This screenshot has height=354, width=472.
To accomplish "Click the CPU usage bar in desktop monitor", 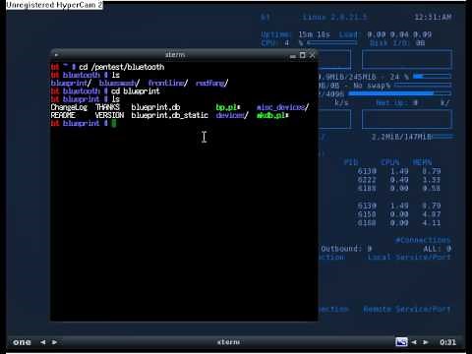I will 332,43.
